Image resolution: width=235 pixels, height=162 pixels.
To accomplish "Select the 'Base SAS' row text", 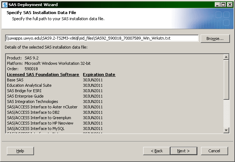I will click(15, 80).
